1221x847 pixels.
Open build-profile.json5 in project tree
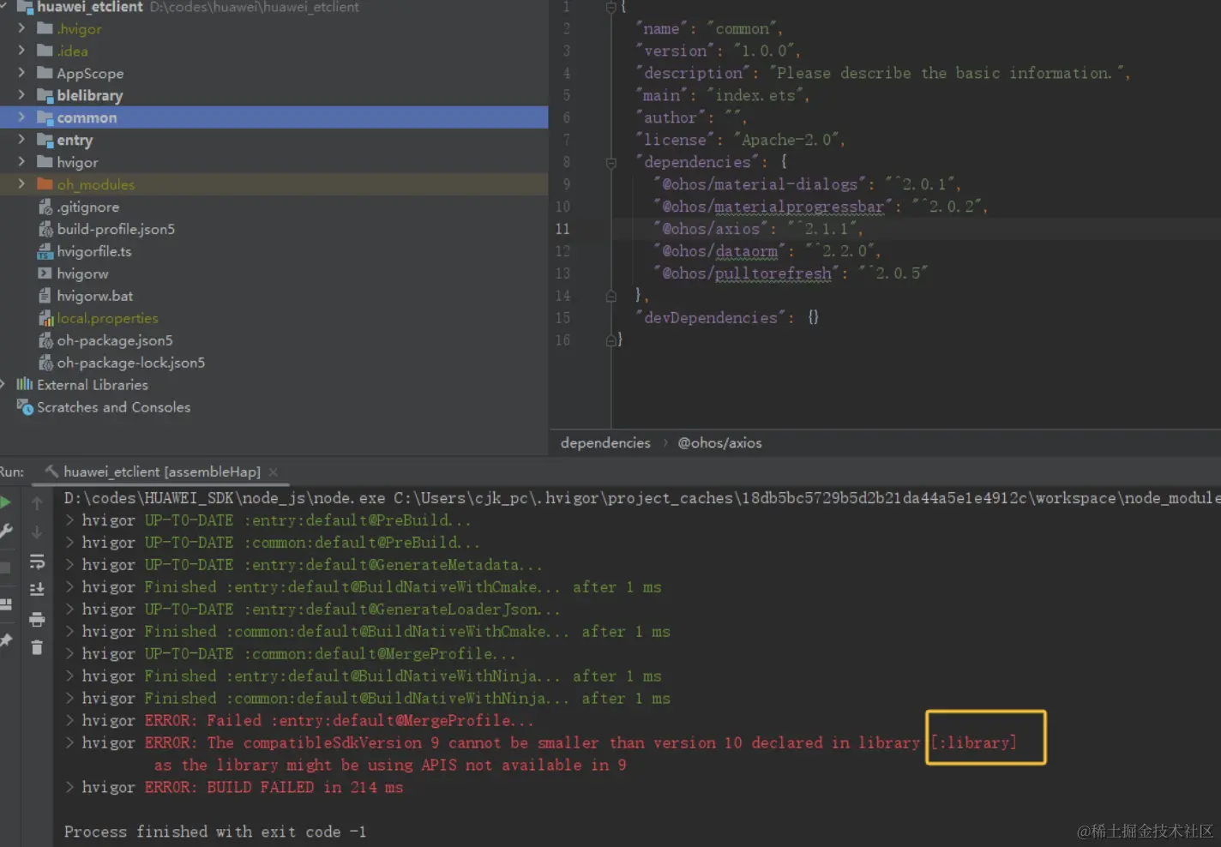[116, 229]
